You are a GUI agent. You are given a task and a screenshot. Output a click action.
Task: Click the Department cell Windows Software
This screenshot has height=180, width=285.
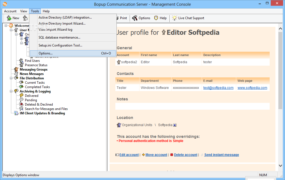click(x=155, y=88)
